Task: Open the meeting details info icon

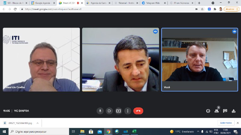Action: point(208,111)
